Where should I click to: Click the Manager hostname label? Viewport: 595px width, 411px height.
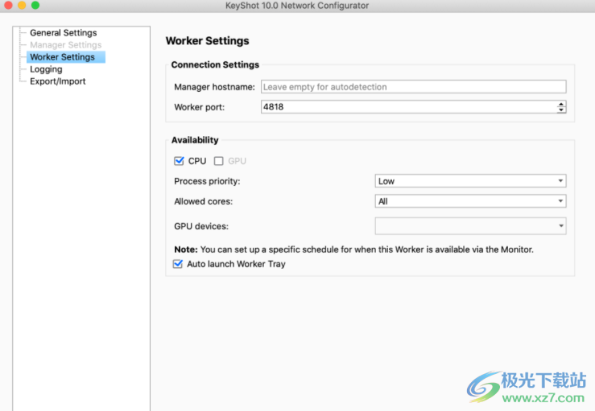coord(214,87)
